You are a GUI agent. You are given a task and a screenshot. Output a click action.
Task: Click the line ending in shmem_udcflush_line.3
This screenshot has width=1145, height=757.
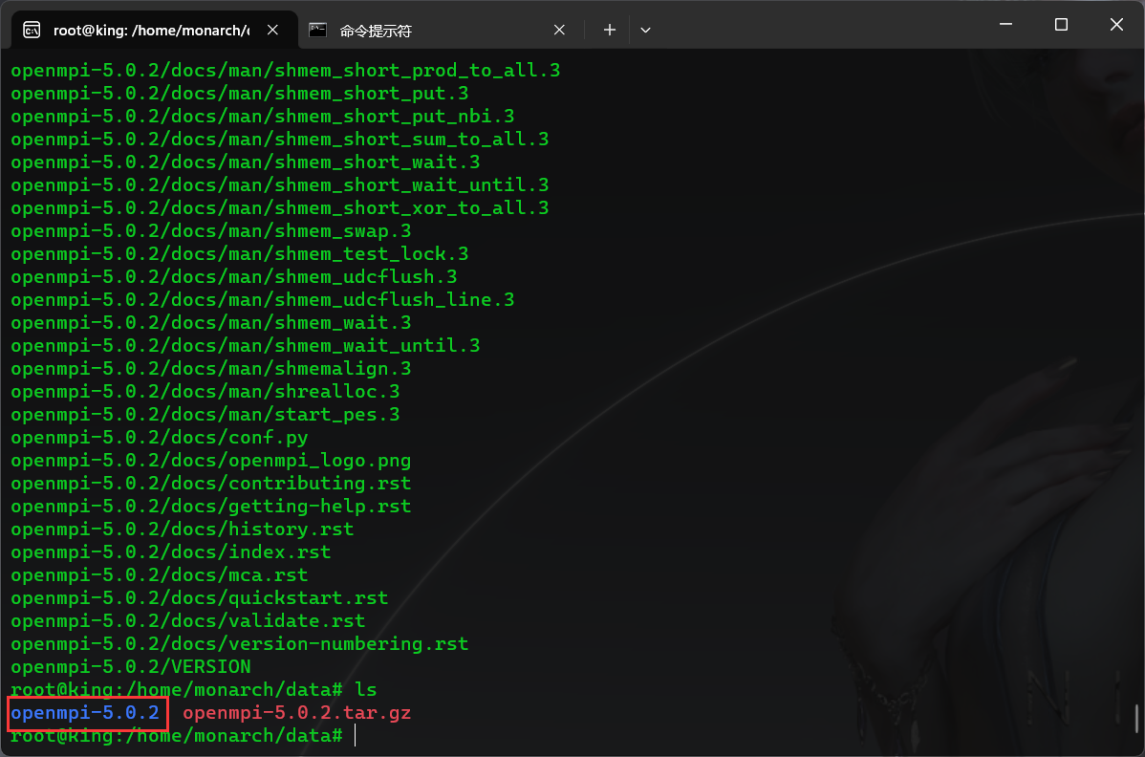click(262, 299)
